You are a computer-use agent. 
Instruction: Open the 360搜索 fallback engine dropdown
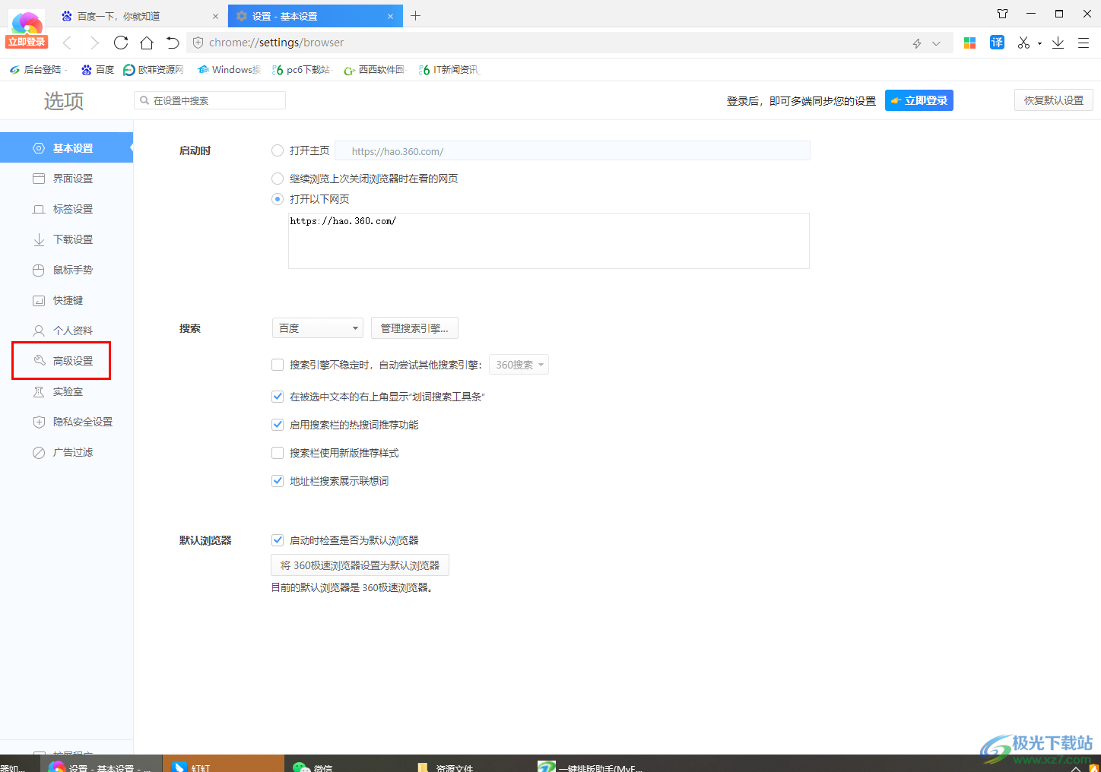click(x=519, y=365)
